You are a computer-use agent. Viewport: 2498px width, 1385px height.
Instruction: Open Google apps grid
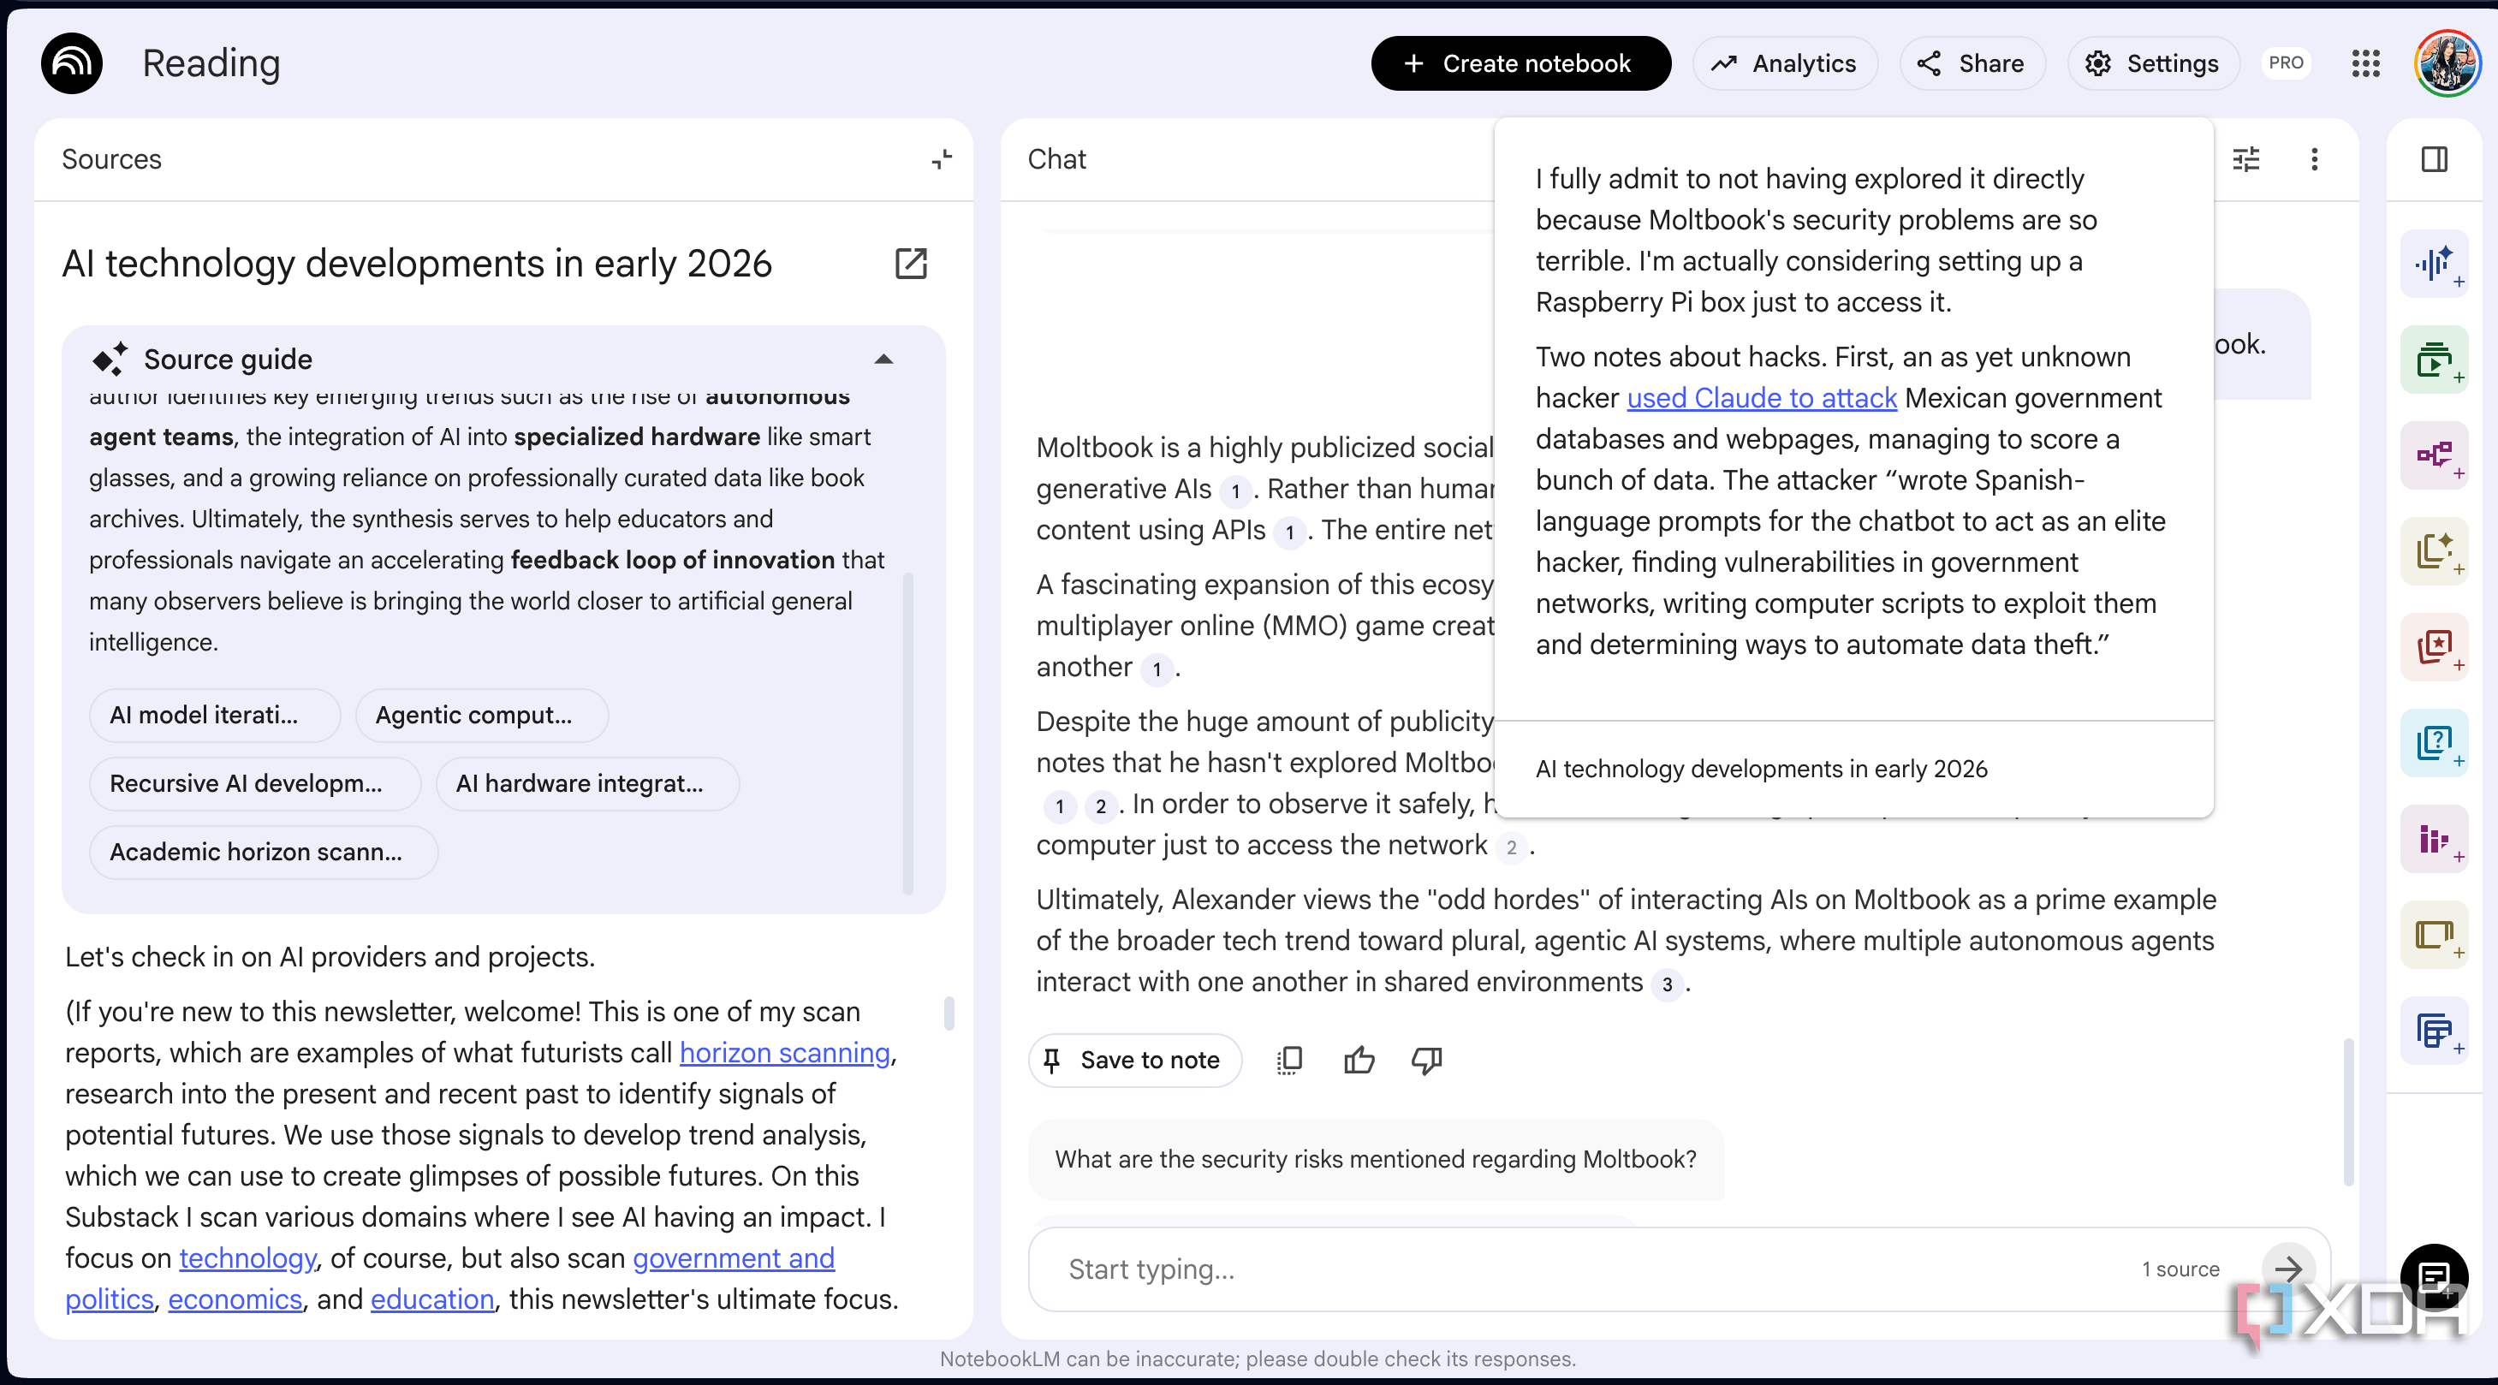tap(2365, 63)
